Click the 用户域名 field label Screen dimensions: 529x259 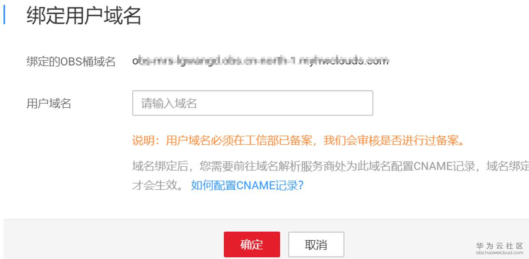[49, 104]
